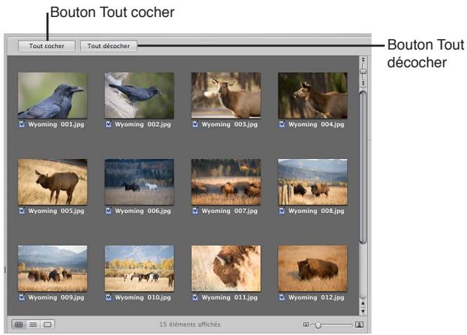The width and height of the screenshot is (467, 335).
Task: Switch to list view icon
Action: pos(33,325)
